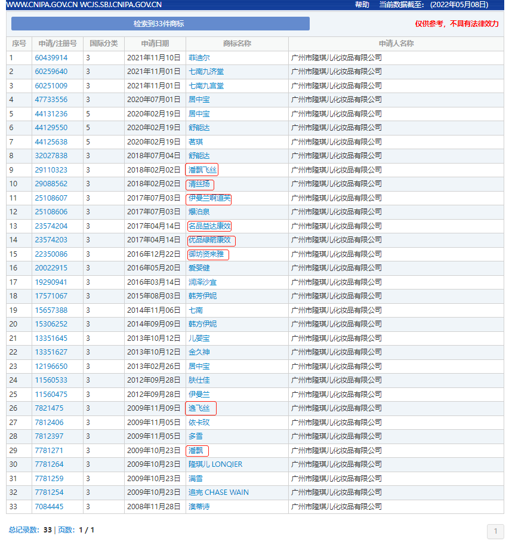
Task: Open registration number 29110323
Action: [51, 170]
